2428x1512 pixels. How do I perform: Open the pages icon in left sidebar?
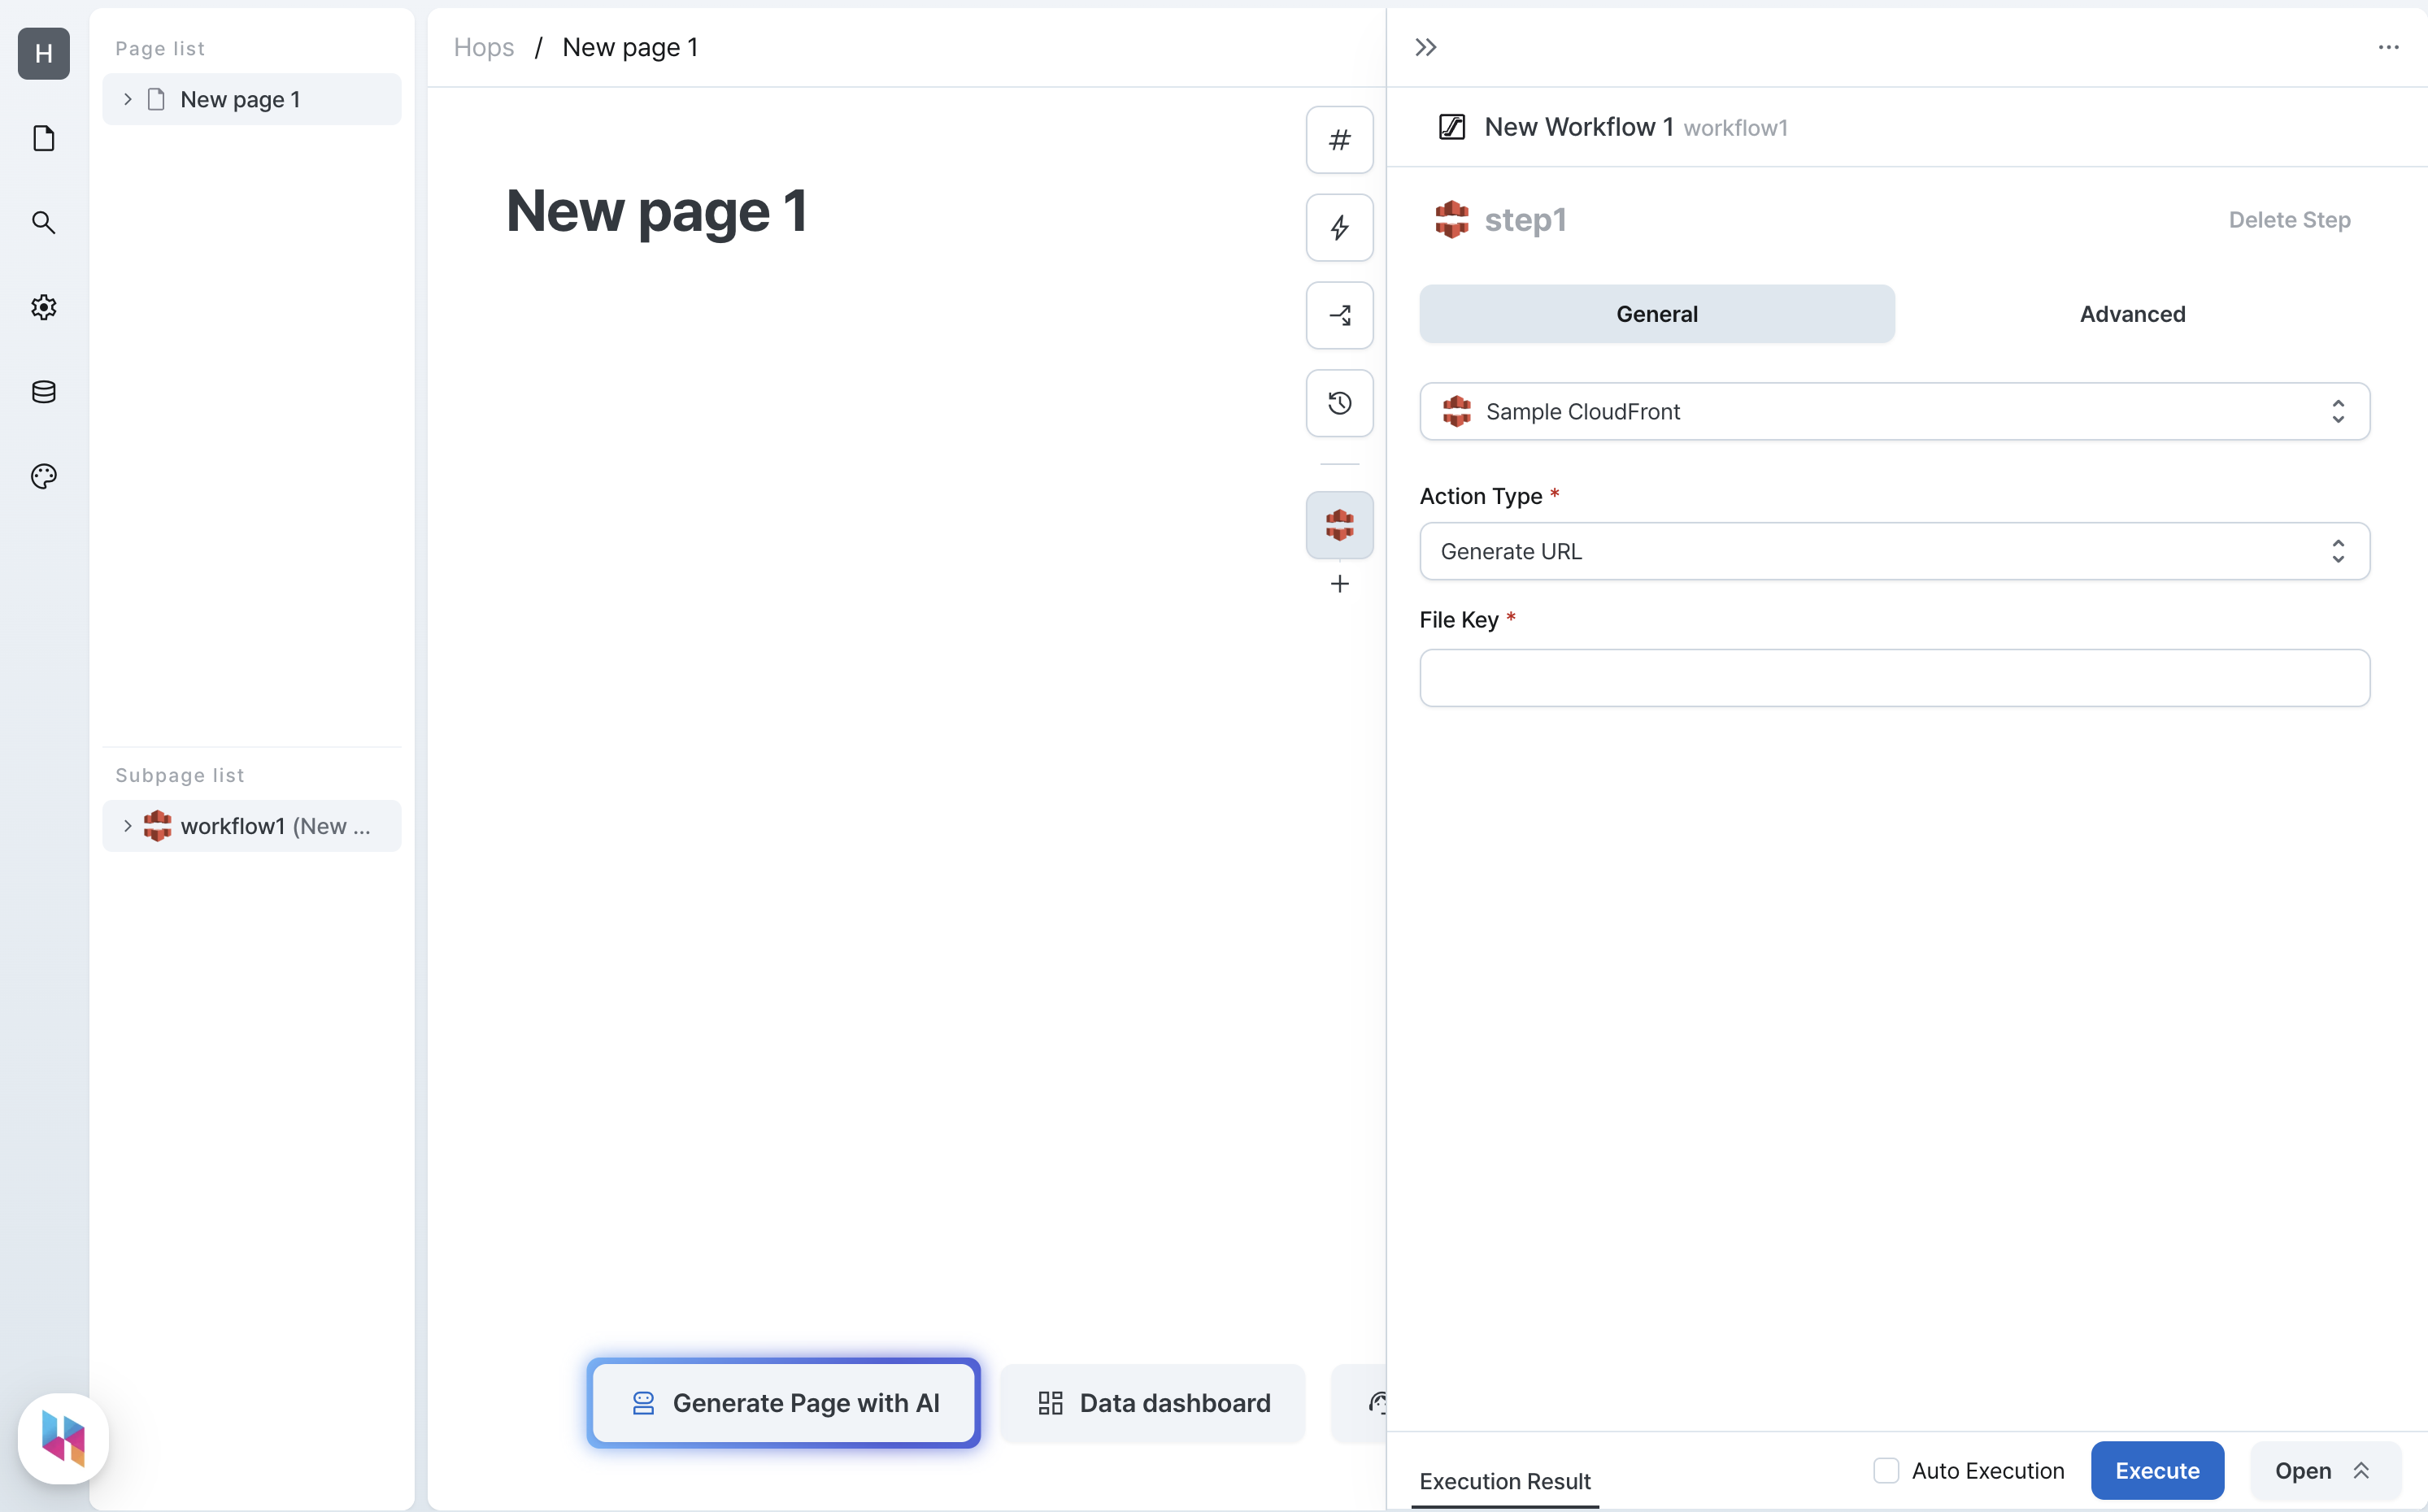point(44,138)
